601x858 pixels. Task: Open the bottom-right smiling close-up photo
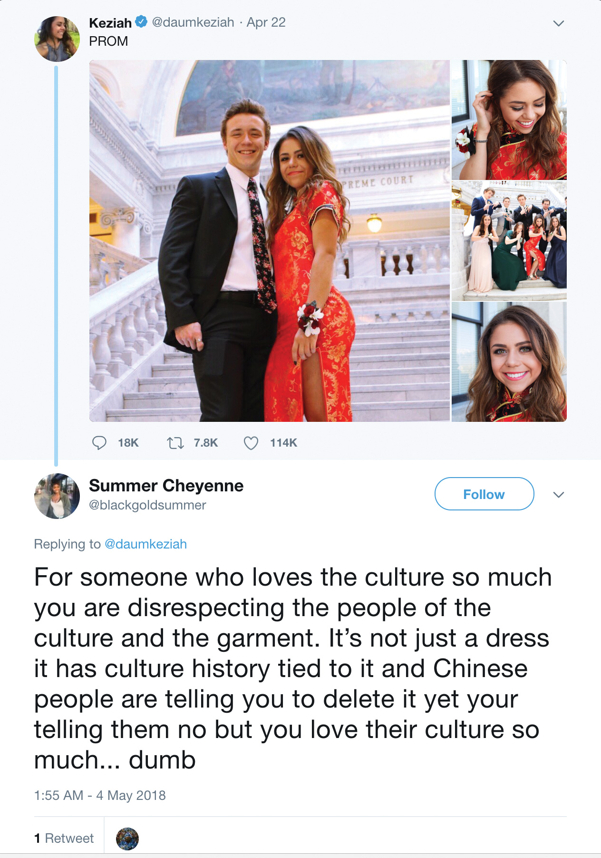[509, 362]
